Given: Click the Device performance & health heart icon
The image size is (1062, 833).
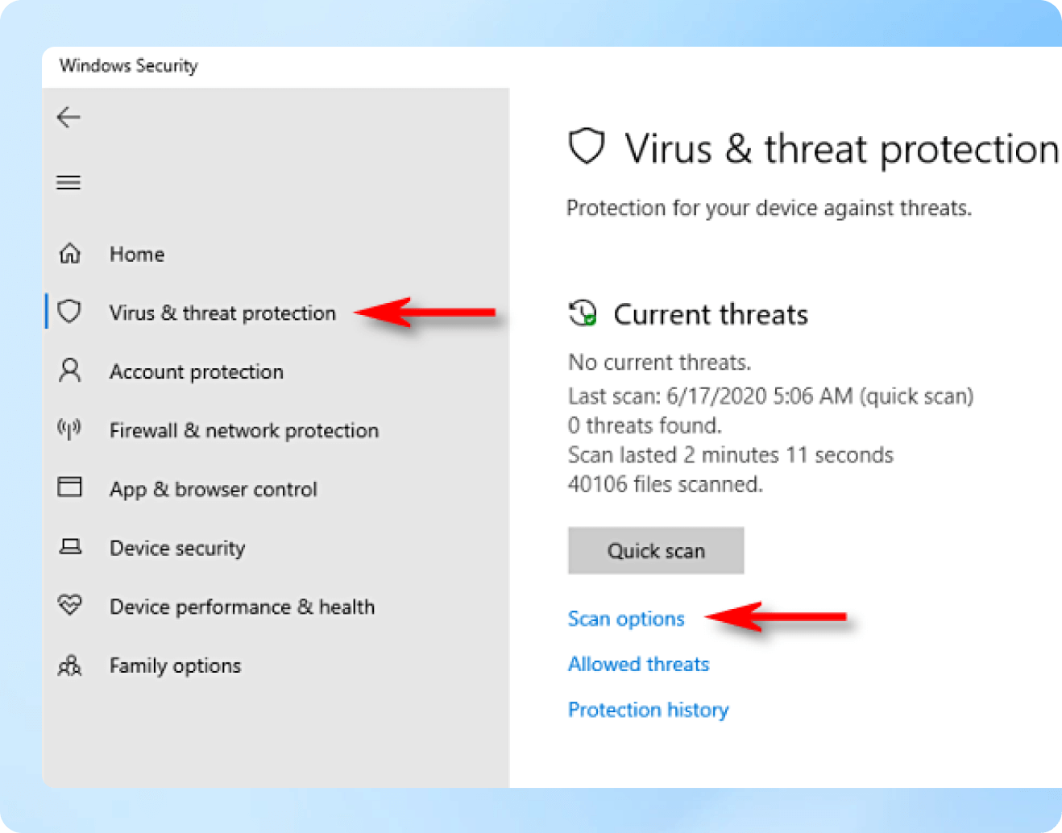Looking at the screenshot, I should (70, 605).
